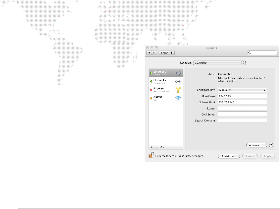Open the gear action menu
The width and height of the screenshot is (280, 209).
point(162,147)
